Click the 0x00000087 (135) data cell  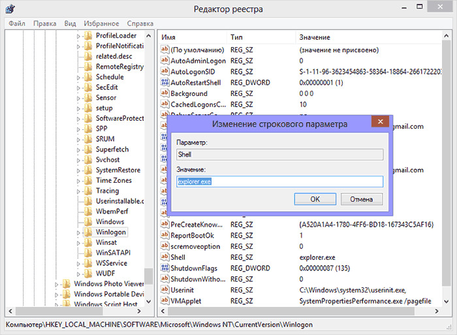(324, 268)
